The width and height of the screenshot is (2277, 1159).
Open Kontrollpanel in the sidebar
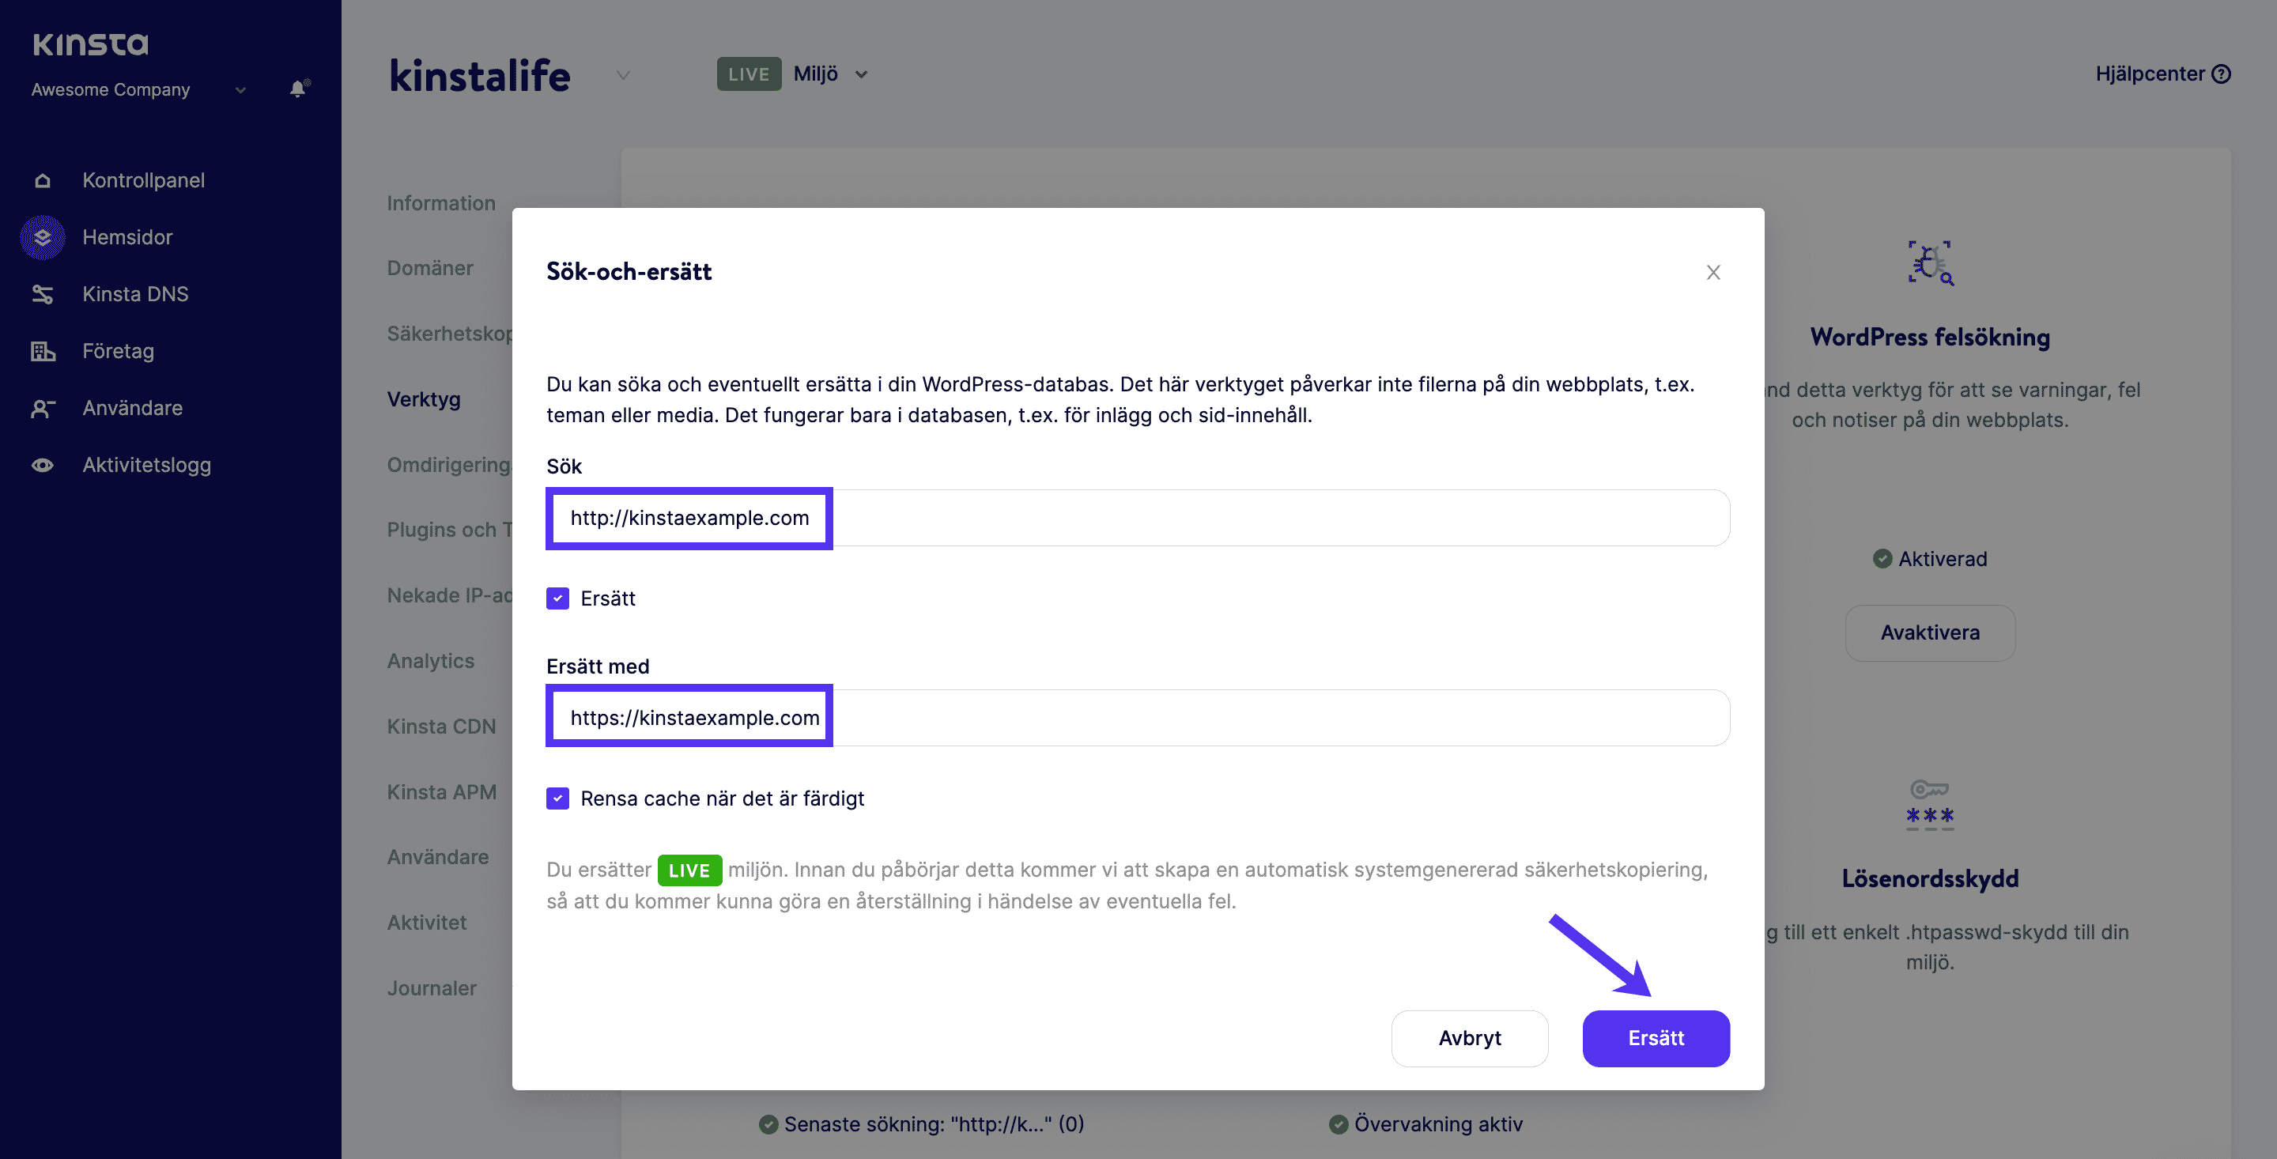(143, 180)
